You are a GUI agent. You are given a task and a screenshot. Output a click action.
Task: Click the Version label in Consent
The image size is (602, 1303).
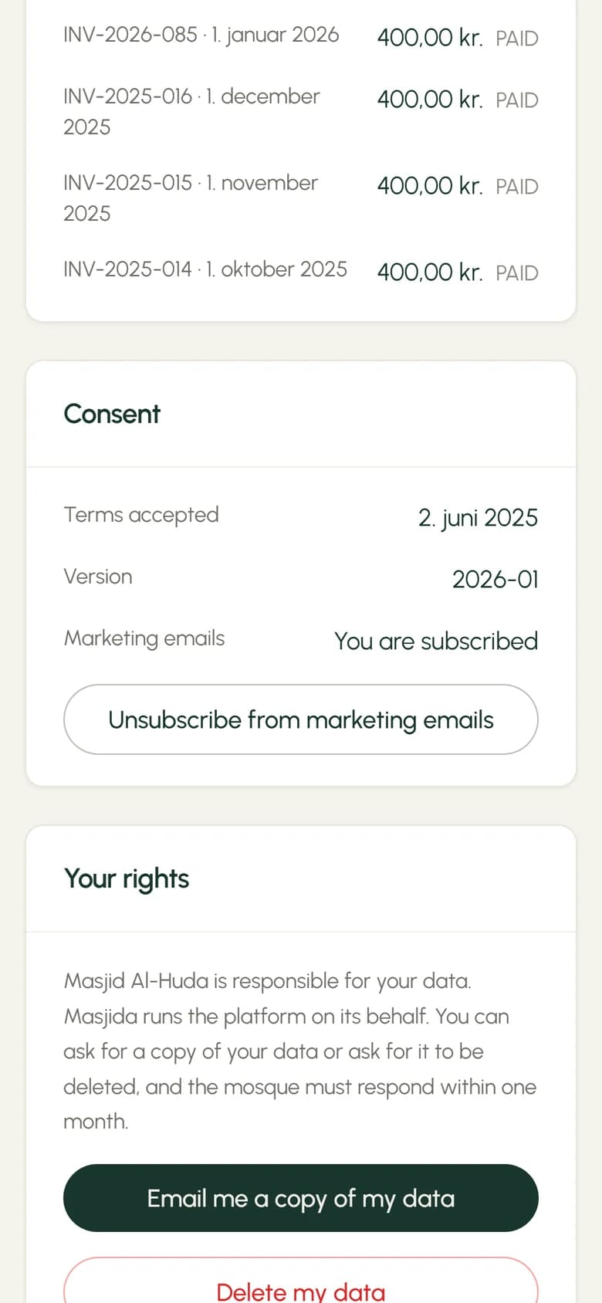tap(98, 577)
